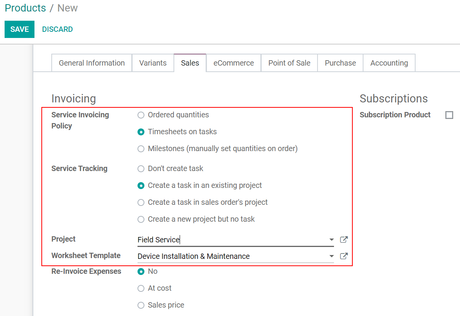
Task: Choose Create a task in sales order's project
Action: coord(141,202)
